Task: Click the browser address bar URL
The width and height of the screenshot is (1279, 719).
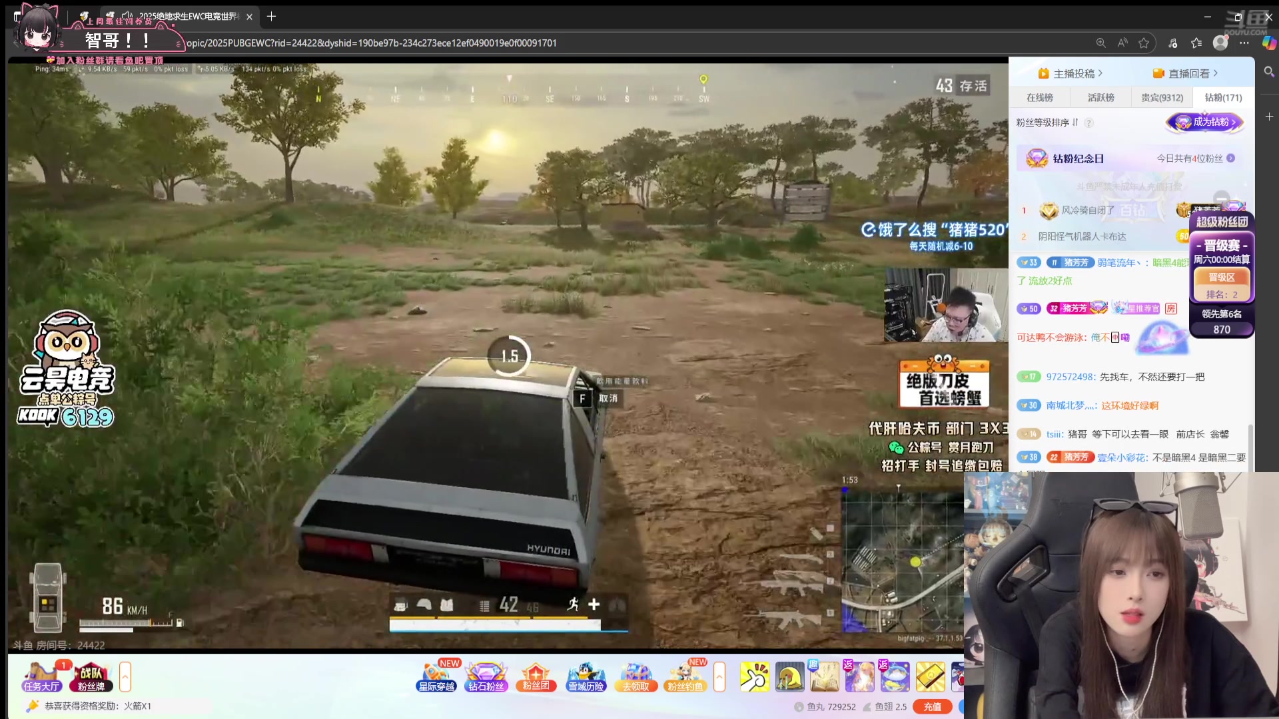Action: (x=371, y=43)
